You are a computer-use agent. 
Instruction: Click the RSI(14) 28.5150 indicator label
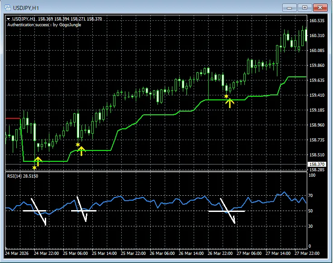pos(23,176)
